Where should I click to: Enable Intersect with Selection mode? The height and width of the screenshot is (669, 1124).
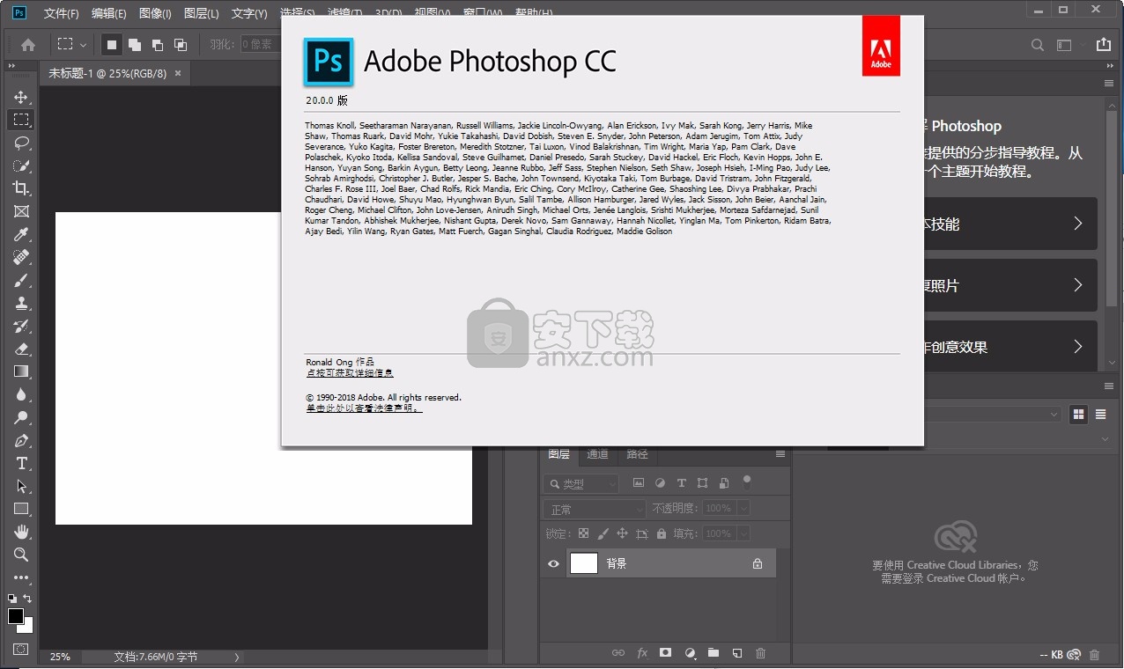pyautogui.click(x=181, y=44)
